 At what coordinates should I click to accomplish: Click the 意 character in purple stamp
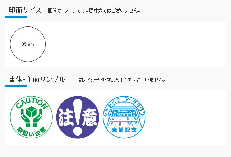pyautogui.click(x=89, y=117)
